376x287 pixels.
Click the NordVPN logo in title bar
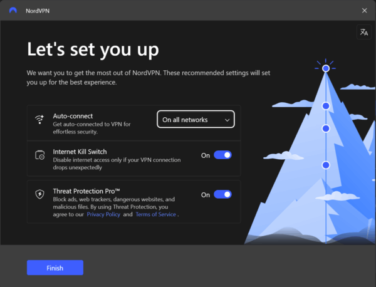point(13,10)
